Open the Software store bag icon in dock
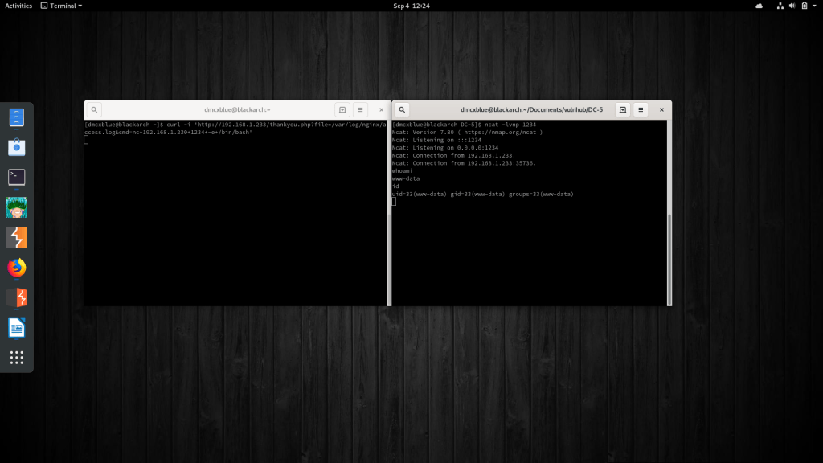 (17, 147)
